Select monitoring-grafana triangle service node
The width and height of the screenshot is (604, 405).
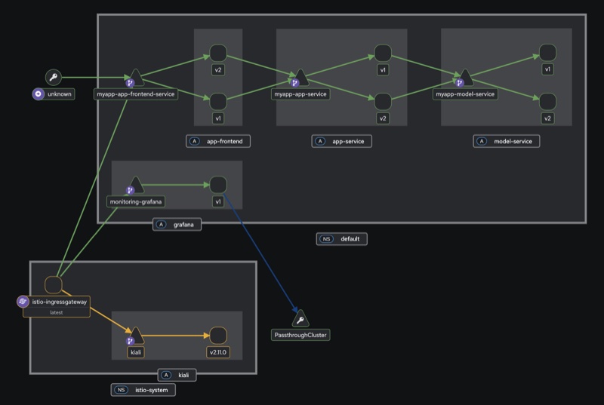pos(136,185)
